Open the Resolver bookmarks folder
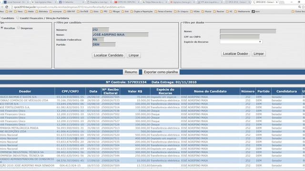 tap(219, 11)
